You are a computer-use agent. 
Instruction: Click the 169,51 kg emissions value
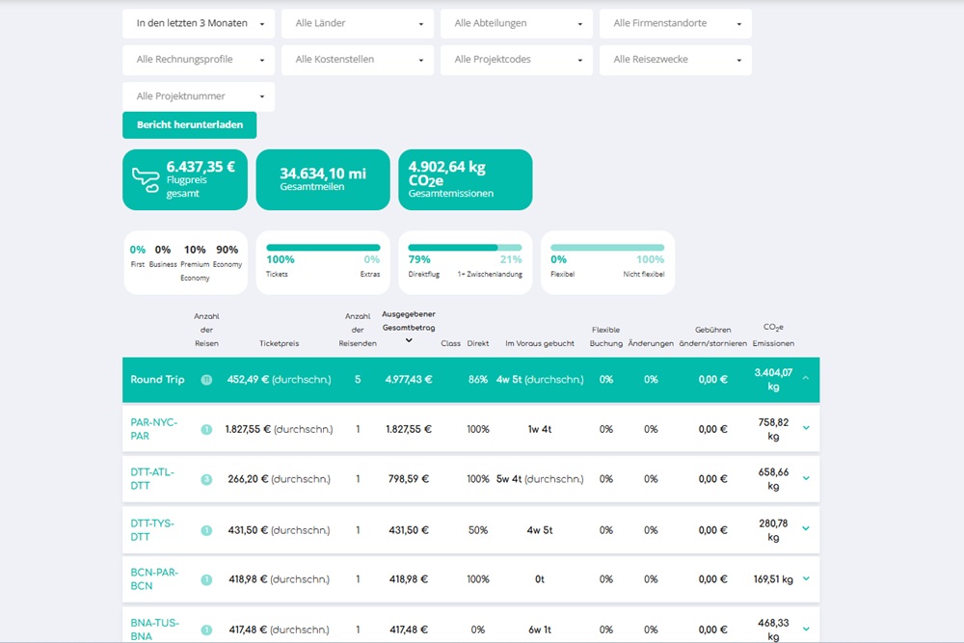coord(773,579)
